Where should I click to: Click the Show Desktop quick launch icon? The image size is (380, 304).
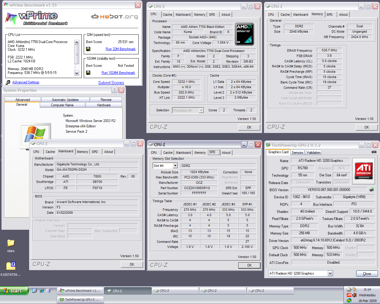point(48,291)
